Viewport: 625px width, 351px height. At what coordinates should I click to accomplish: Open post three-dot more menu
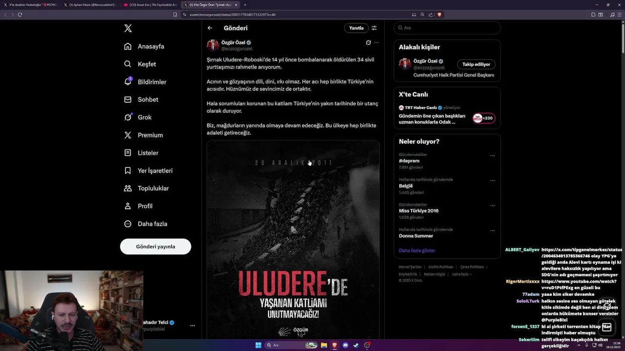(x=376, y=42)
